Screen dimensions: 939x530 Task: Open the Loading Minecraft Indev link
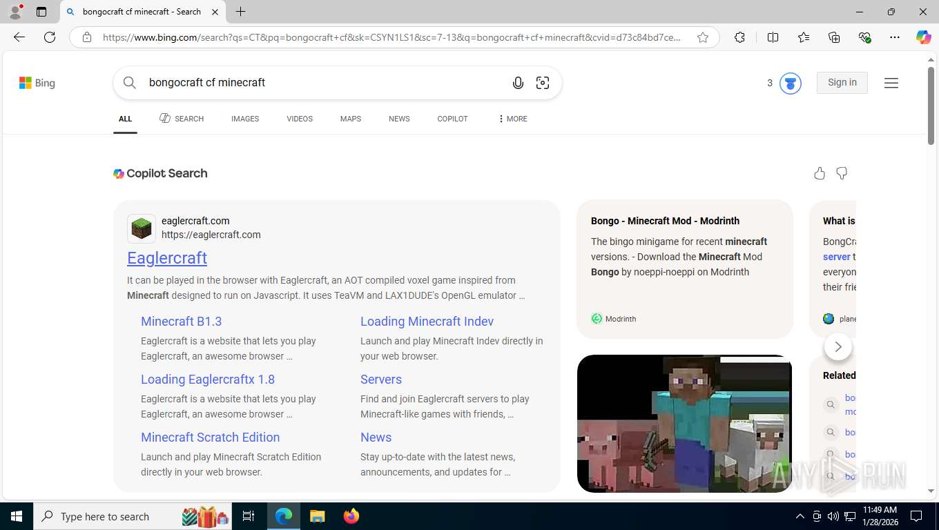[427, 322]
